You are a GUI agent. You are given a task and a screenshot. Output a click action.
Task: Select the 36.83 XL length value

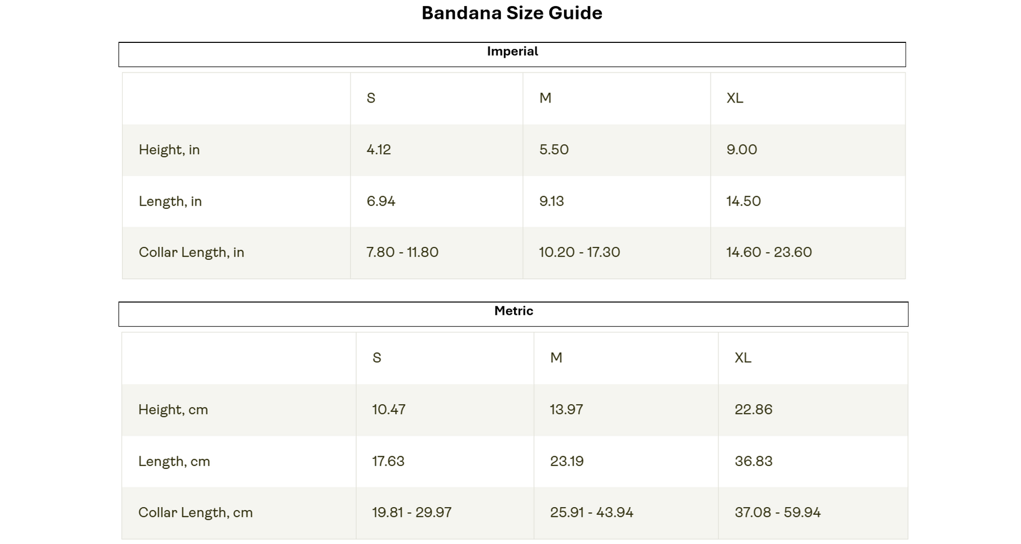pyautogui.click(x=753, y=461)
